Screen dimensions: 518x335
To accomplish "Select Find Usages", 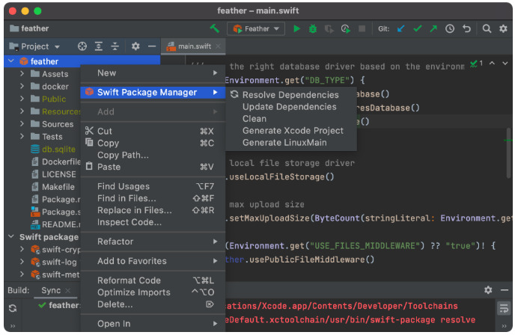I will pos(153,186).
